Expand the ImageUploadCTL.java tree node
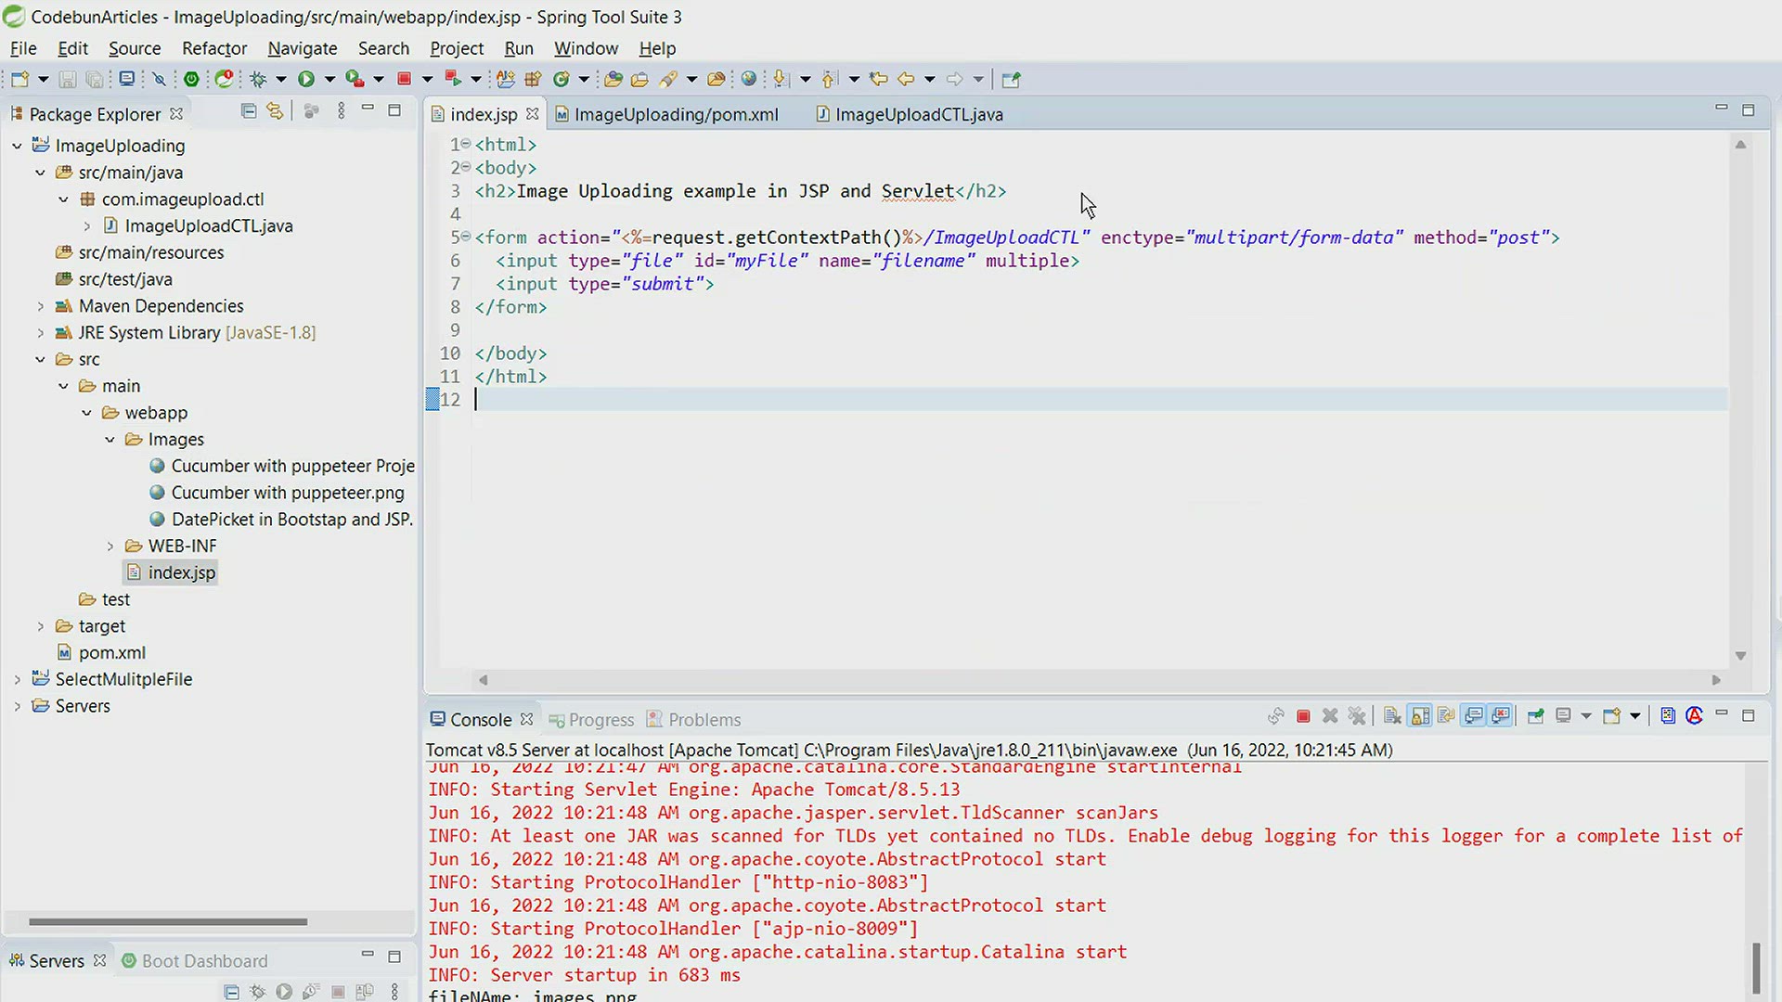The image size is (1782, 1002). tap(86, 226)
